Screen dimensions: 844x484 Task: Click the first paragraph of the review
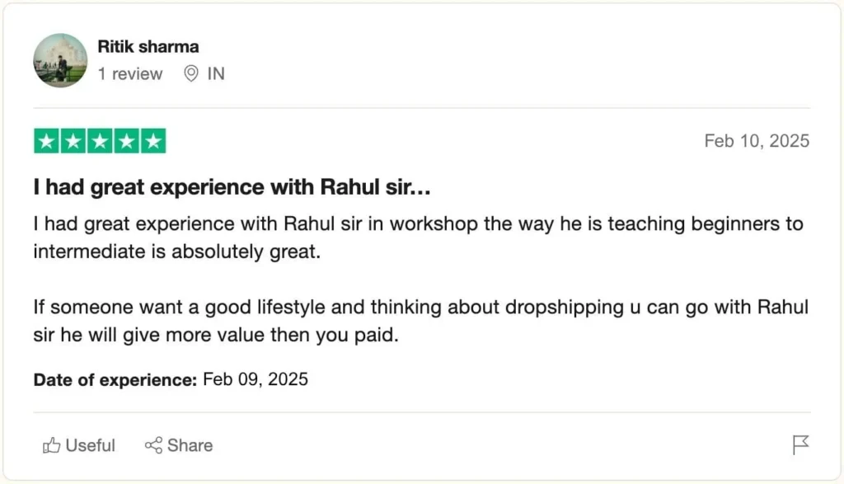click(418, 237)
